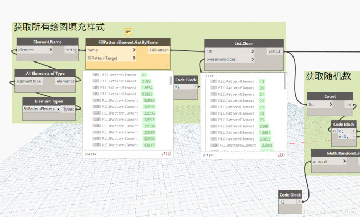Expand the chevron beside the amount port
The image size is (360, 217).
point(344,161)
